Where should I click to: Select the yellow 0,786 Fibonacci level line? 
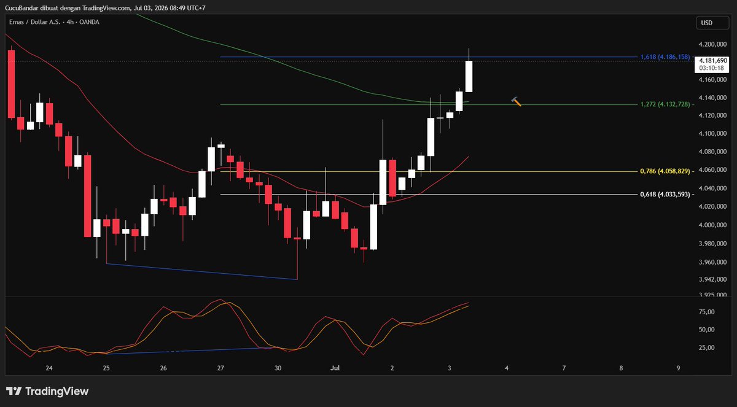click(430, 171)
